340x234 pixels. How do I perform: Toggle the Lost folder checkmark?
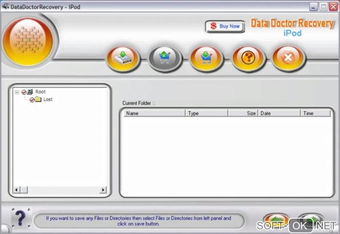pos(32,100)
